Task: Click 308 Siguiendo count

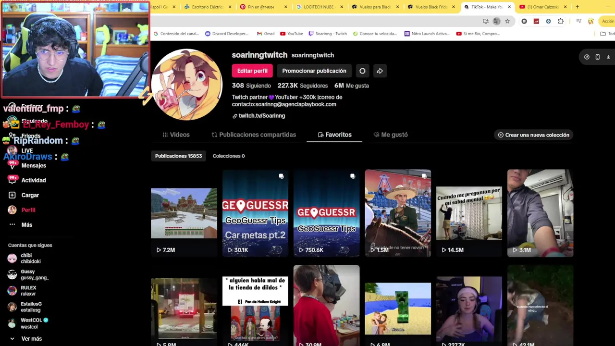Action: pos(251,86)
